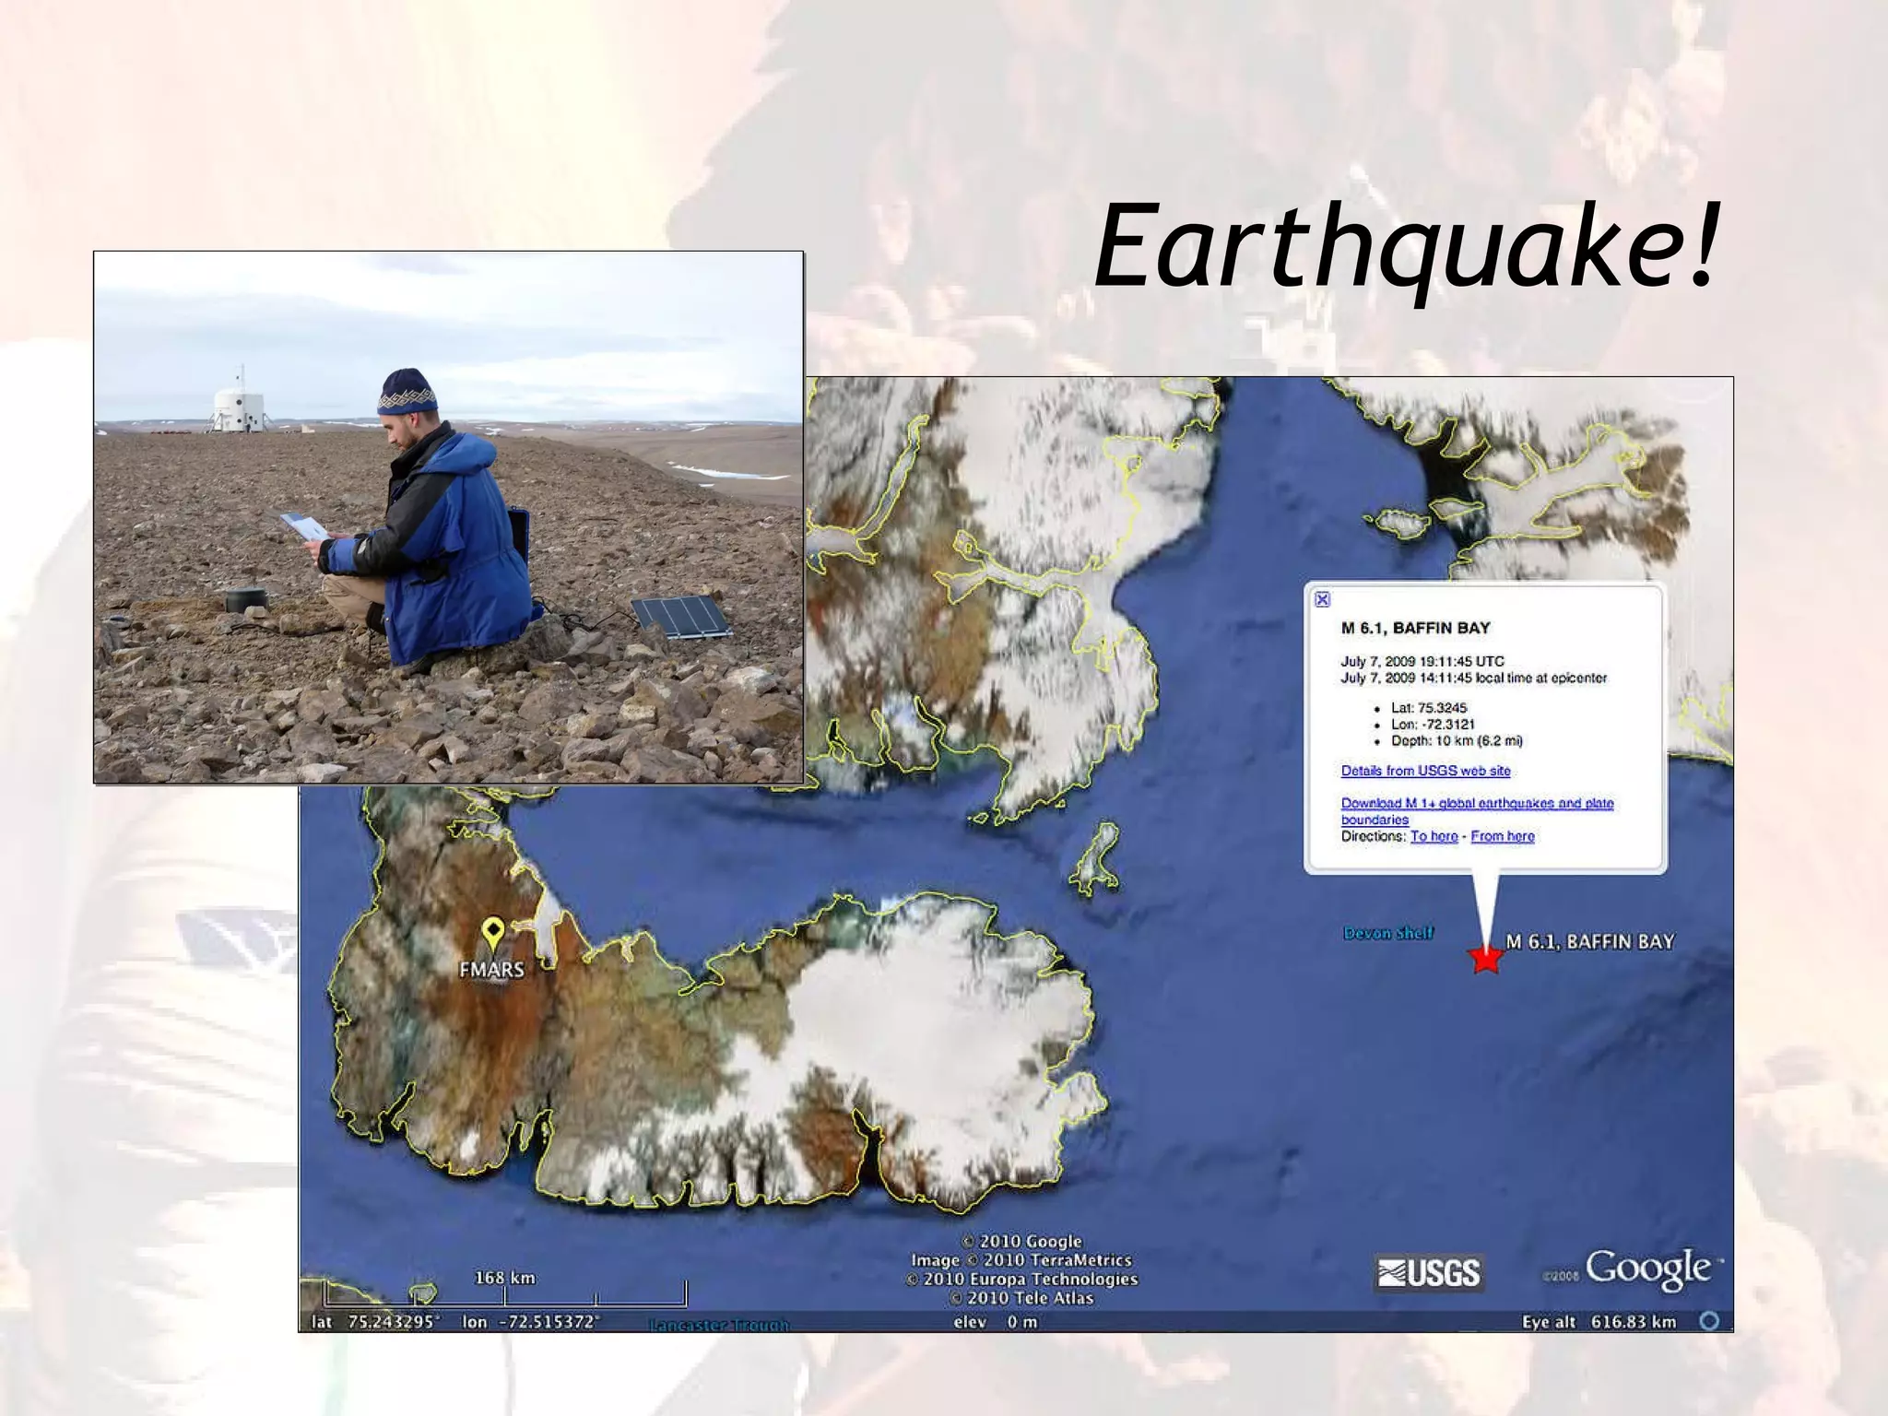Click the elev 0 m status readout

point(996,1322)
